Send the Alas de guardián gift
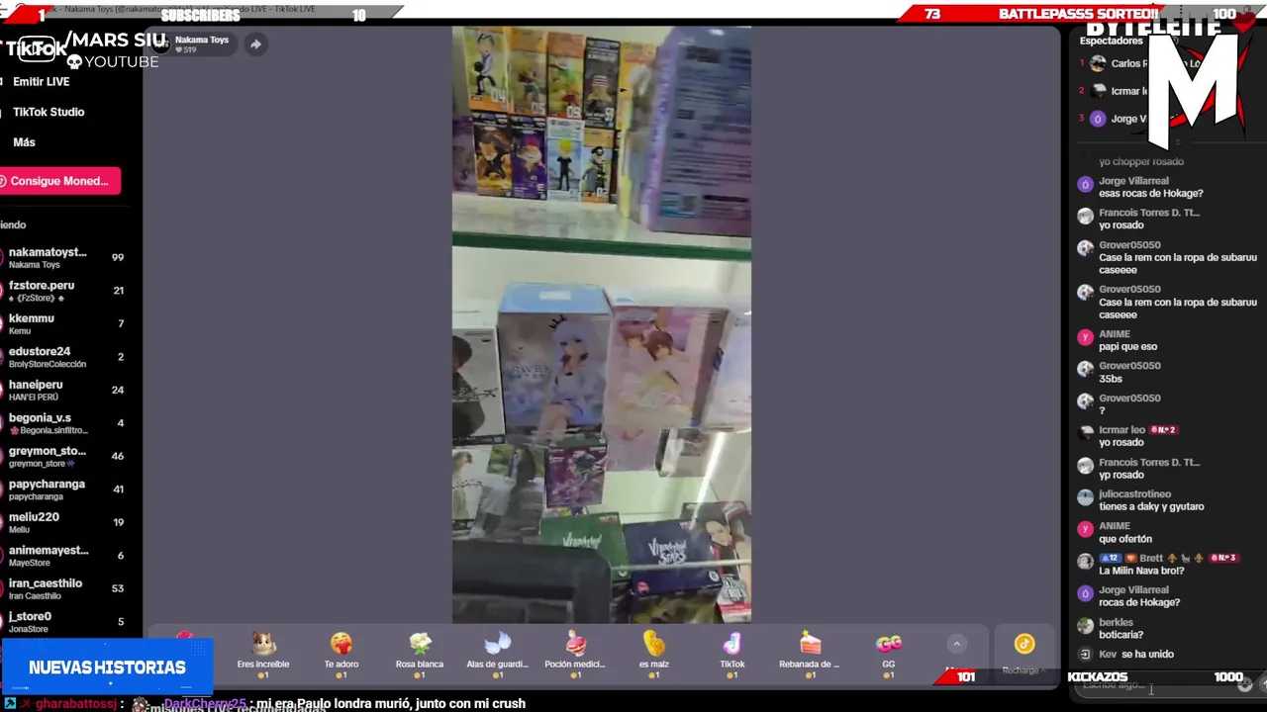This screenshot has width=1267, height=712. point(497,655)
